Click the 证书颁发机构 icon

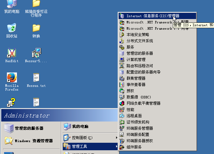[x=122, y=122]
